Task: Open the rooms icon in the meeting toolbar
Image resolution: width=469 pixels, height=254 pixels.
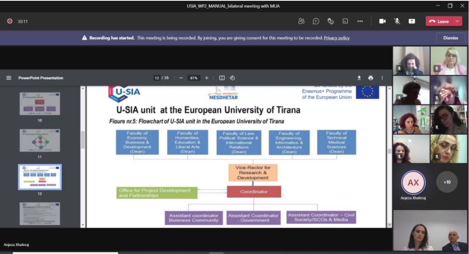Action: (x=345, y=21)
